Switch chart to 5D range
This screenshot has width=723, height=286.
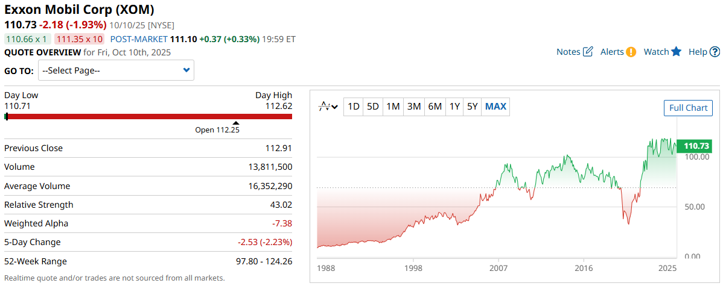click(x=373, y=107)
